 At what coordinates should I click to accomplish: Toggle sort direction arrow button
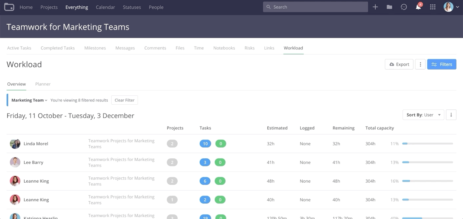[451, 115]
